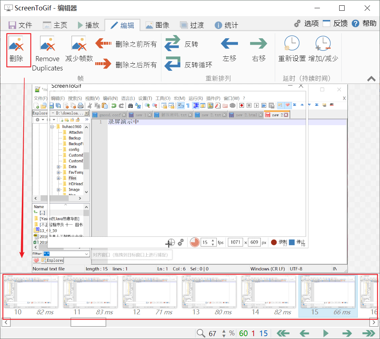Switch to the 编辑 ribbon tab

(x=122, y=25)
